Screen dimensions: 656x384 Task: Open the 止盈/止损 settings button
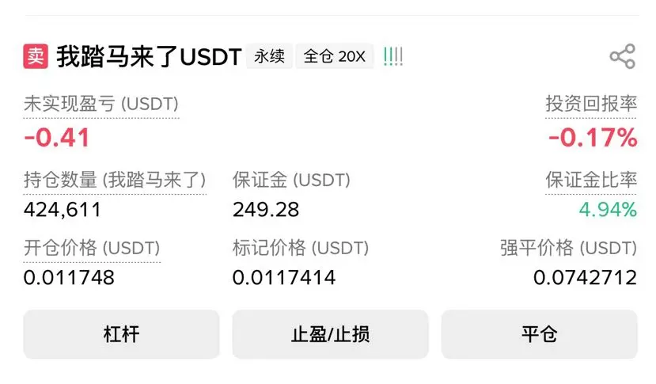pos(330,334)
